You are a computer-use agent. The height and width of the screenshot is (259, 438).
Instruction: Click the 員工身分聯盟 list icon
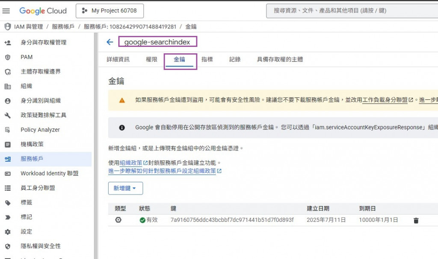[8, 188]
